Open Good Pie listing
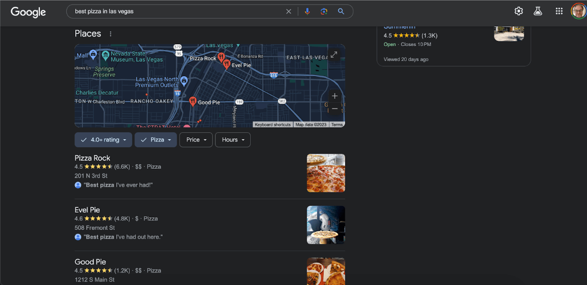 click(90, 262)
